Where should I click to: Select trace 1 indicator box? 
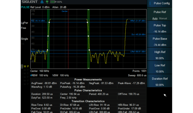pos(22,66)
